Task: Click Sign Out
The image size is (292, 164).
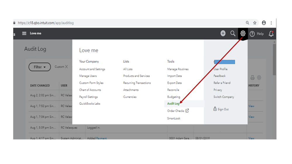Action: click(x=221, y=109)
